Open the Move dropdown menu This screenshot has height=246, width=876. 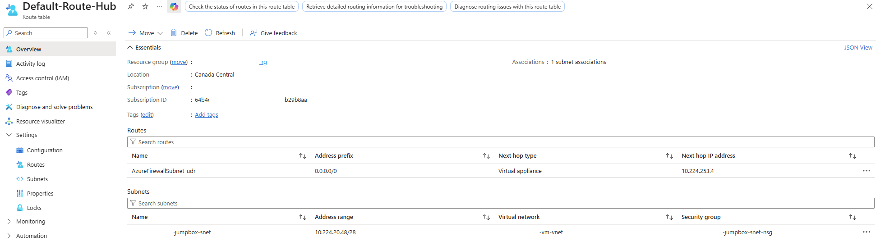click(146, 33)
